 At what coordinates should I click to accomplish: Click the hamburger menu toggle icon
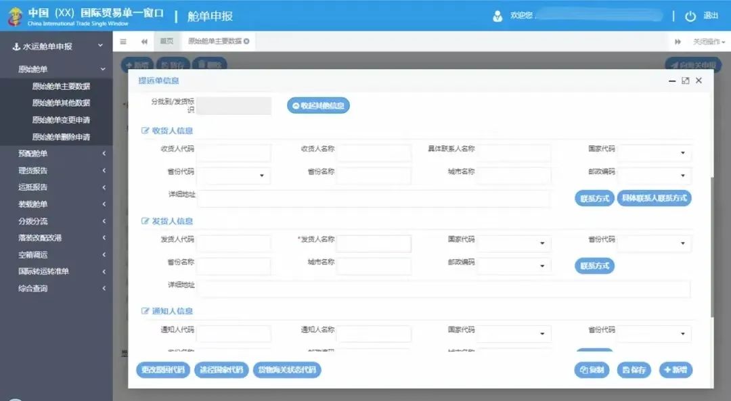(x=123, y=41)
